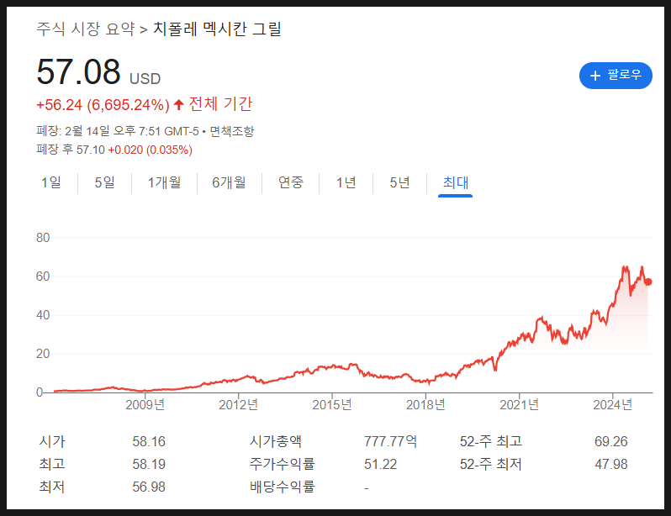Click the 치폴레 멕시칸 그릴 company name
671x516 pixels.
[217, 29]
